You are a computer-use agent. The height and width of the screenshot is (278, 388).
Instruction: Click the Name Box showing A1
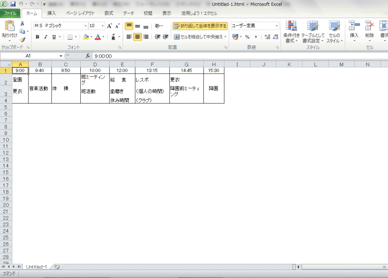[28, 56]
